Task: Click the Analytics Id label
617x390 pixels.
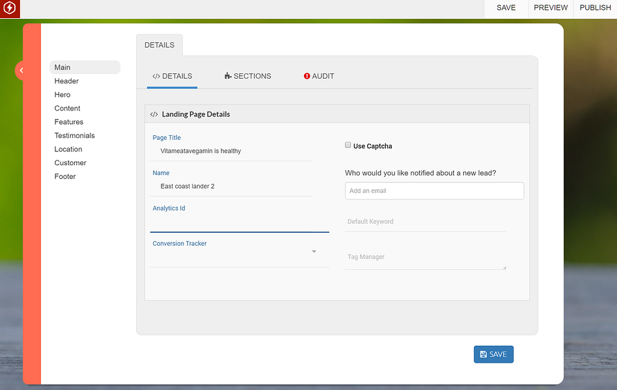Action: pyautogui.click(x=169, y=209)
